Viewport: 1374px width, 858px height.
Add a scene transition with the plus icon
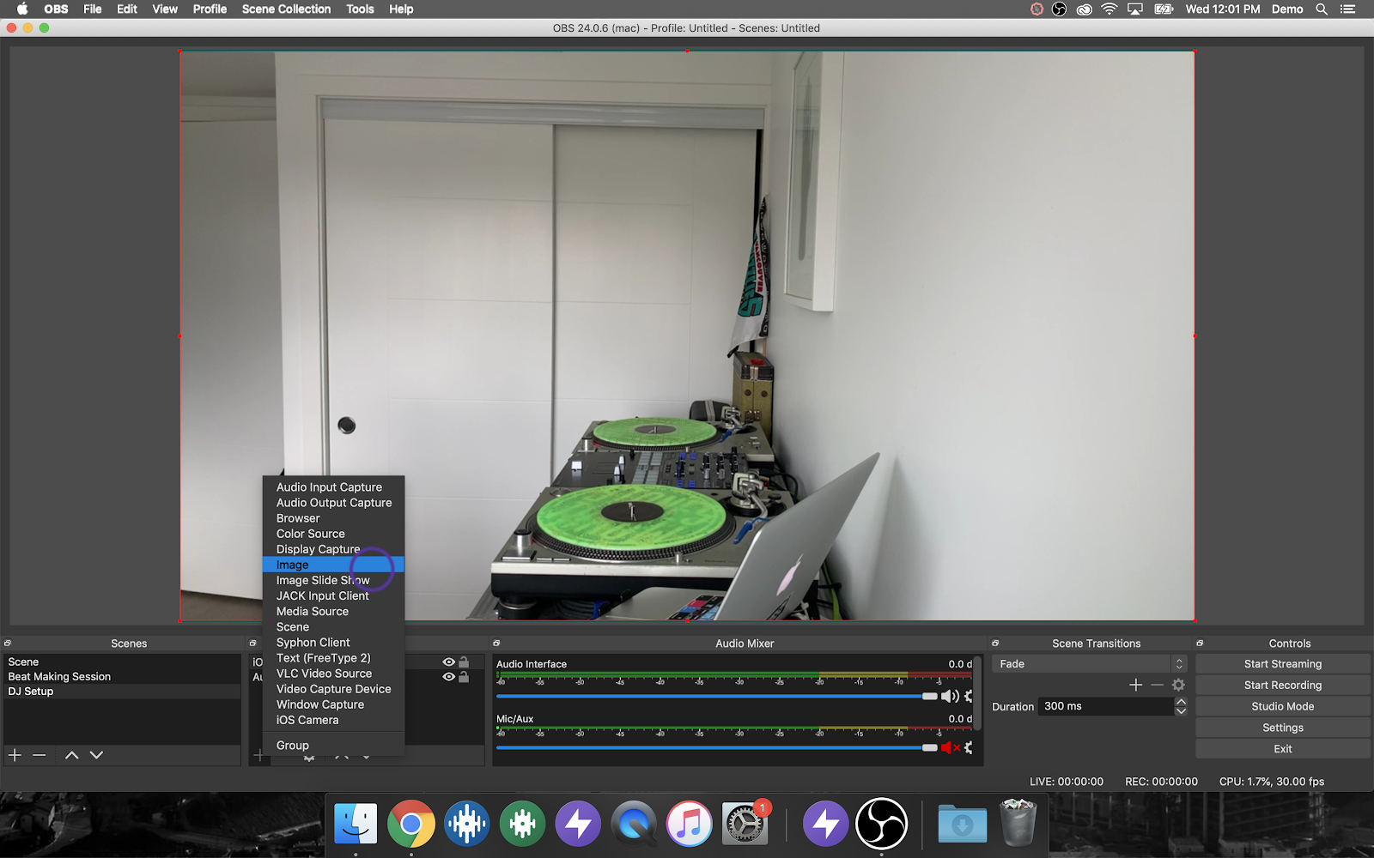coord(1135,685)
